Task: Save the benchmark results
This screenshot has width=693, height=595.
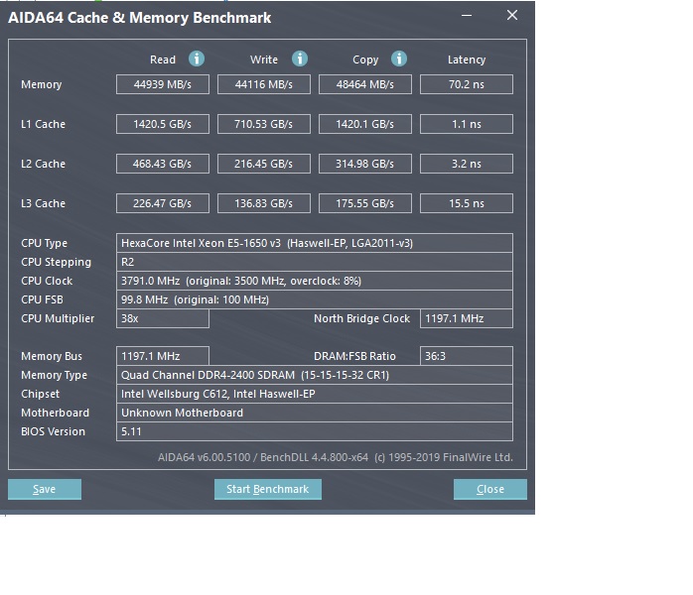Action: point(45,489)
